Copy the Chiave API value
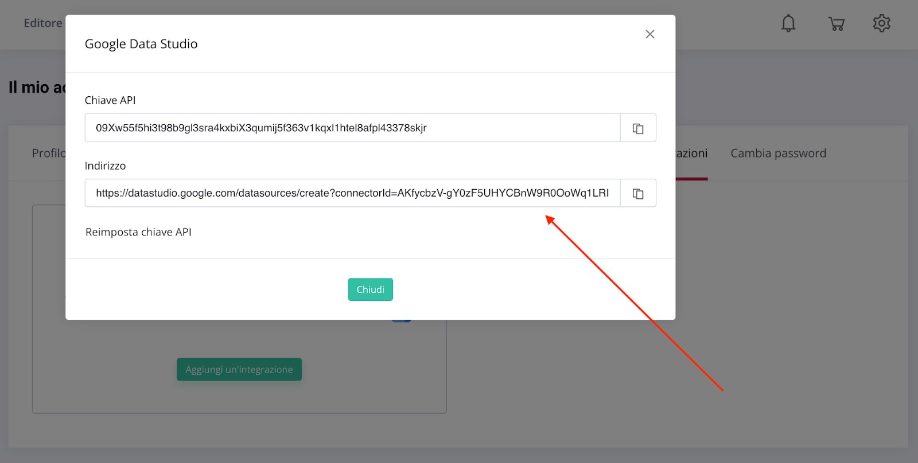918x463 pixels. (638, 128)
